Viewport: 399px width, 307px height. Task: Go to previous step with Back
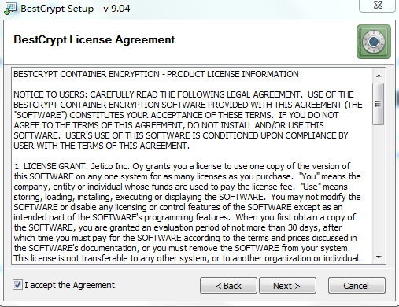coord(228,286)
